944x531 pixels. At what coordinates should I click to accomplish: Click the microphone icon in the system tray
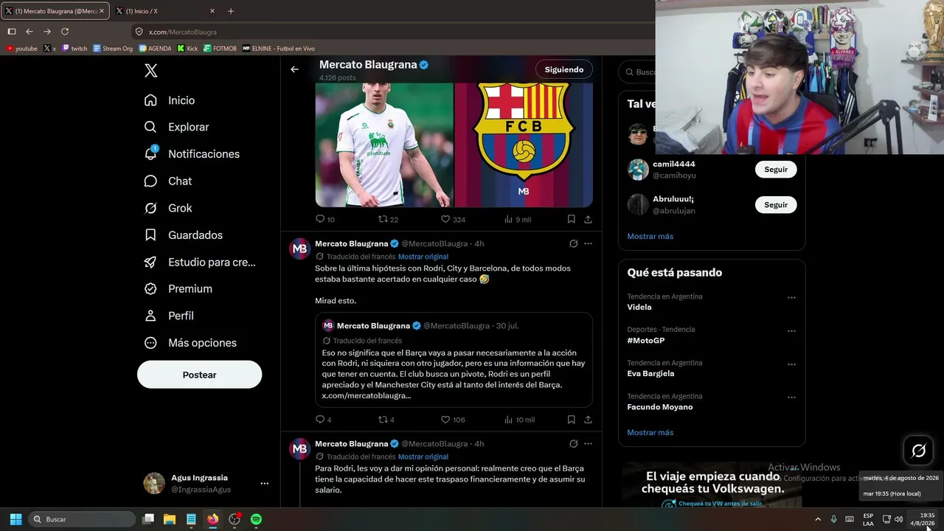tap(833, 519)
